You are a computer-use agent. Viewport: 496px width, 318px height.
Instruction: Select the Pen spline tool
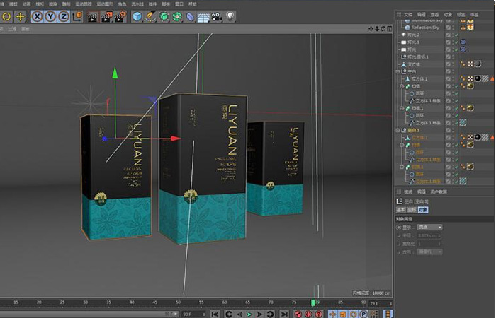point(150,16)
